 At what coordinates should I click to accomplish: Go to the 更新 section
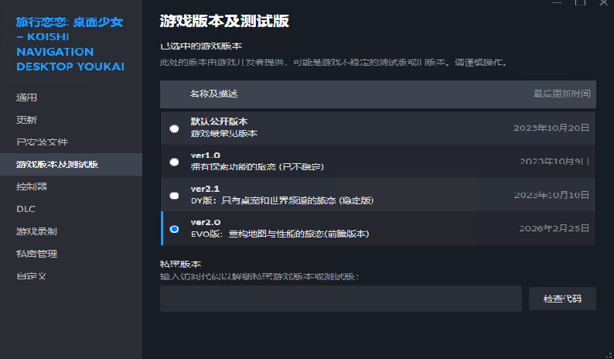[x=26, y=120]
